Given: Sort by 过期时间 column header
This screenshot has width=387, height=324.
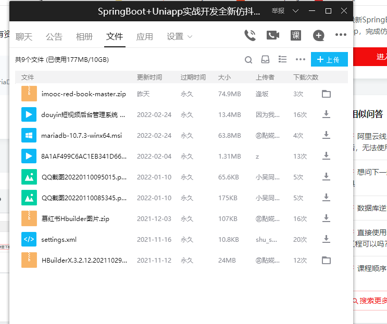Looking at the screenshot, I should click(193, 77).
